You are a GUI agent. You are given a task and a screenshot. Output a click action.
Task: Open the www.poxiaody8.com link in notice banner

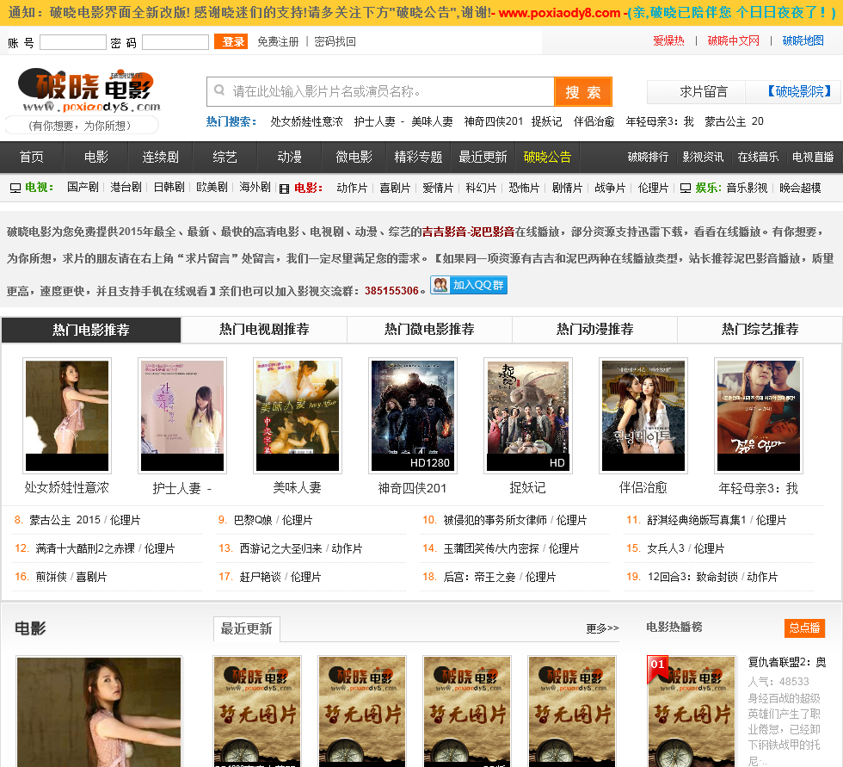tap(559, 13)
